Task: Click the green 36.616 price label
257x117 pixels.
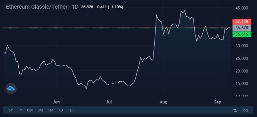Action: tap(242, 34)
